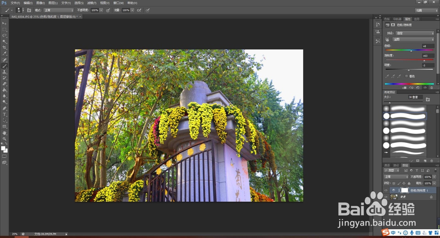440x238 pixels.
Task: Open the 图像(I) menu
Action: pos(40,3)
